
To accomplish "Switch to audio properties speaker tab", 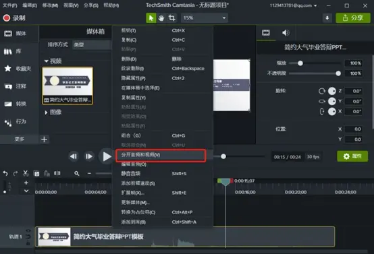I will tap(286, 33).
